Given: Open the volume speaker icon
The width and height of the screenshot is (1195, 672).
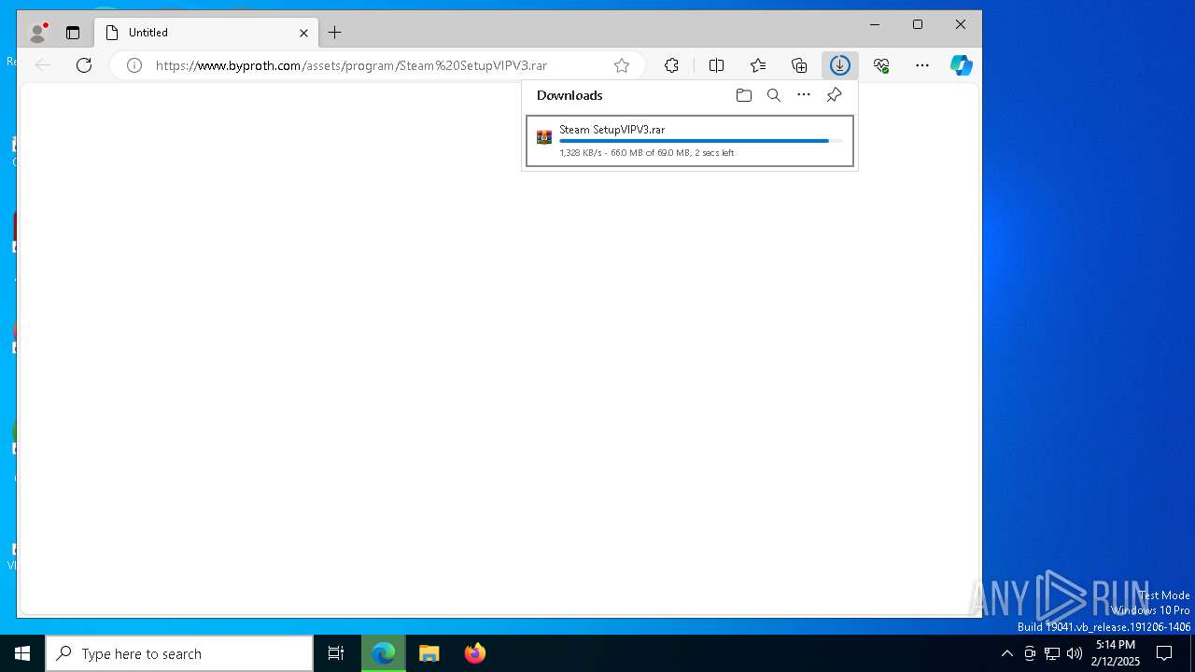Looking at the screenshot, I should (1075, 653).
